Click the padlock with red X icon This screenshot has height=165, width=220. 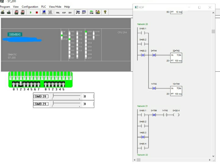98,12
